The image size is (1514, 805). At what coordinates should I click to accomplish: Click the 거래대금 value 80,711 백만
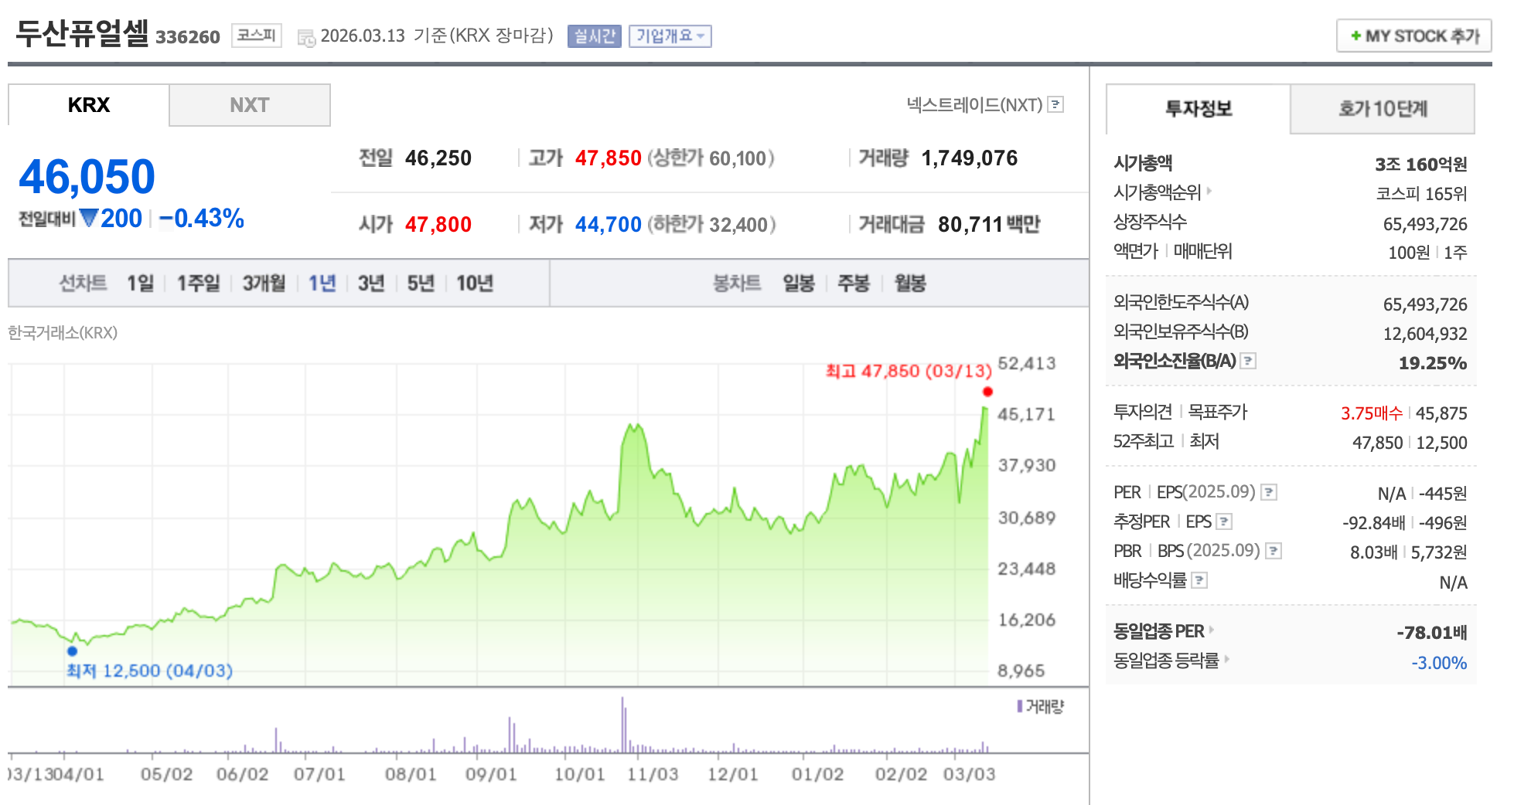point(989,225)
